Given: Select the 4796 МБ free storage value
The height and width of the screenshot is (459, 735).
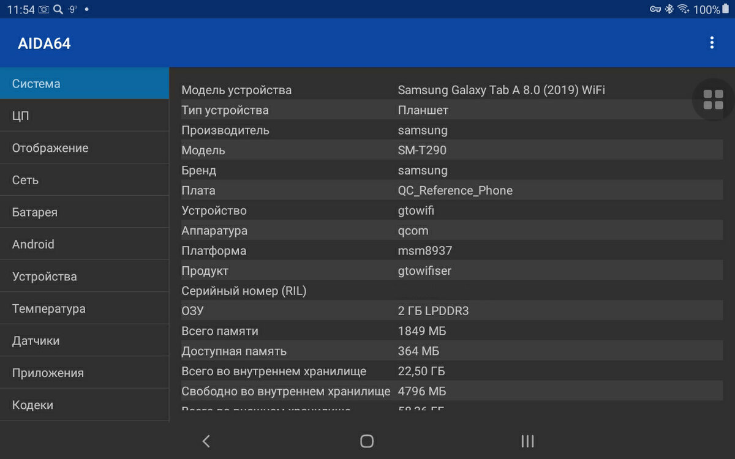Looking at the screenshot, I should [x=422, y=391].
